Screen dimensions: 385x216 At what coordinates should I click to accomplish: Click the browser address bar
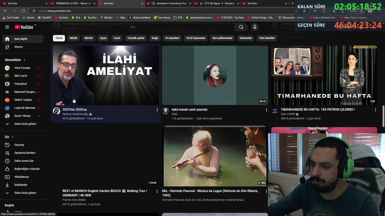162,11
